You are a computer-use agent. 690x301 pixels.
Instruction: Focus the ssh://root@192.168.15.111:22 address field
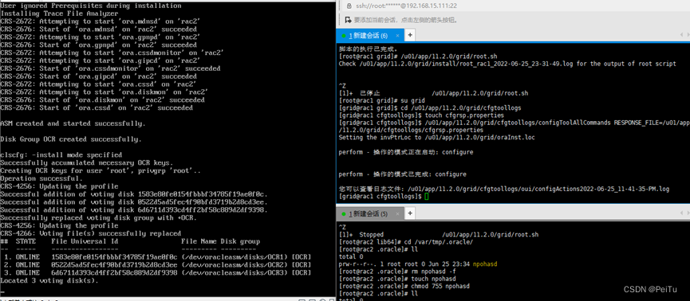click(406, 6)
